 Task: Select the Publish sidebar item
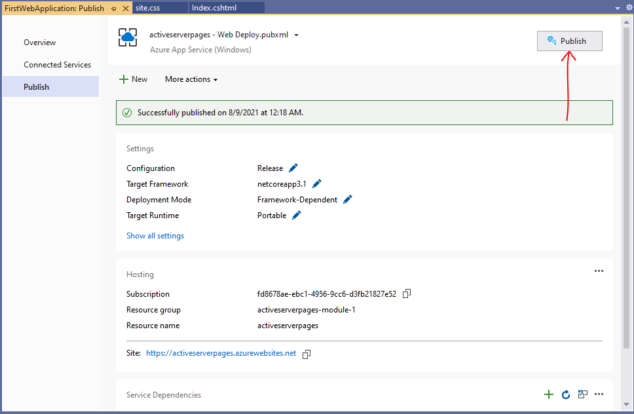pyautogui.click(x=51, y=86)
